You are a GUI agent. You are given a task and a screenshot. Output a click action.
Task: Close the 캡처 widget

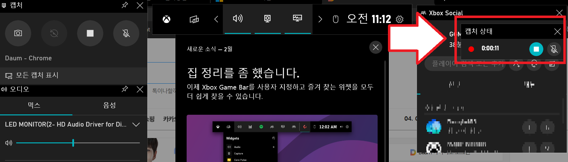click(140, 5)
